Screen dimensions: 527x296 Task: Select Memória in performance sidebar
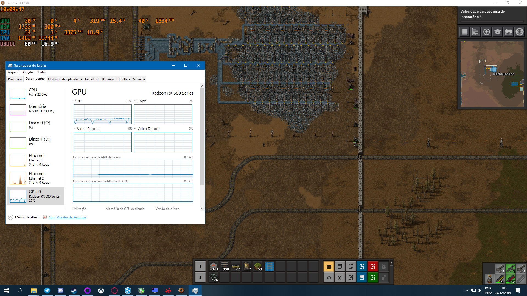click(35, 110)
